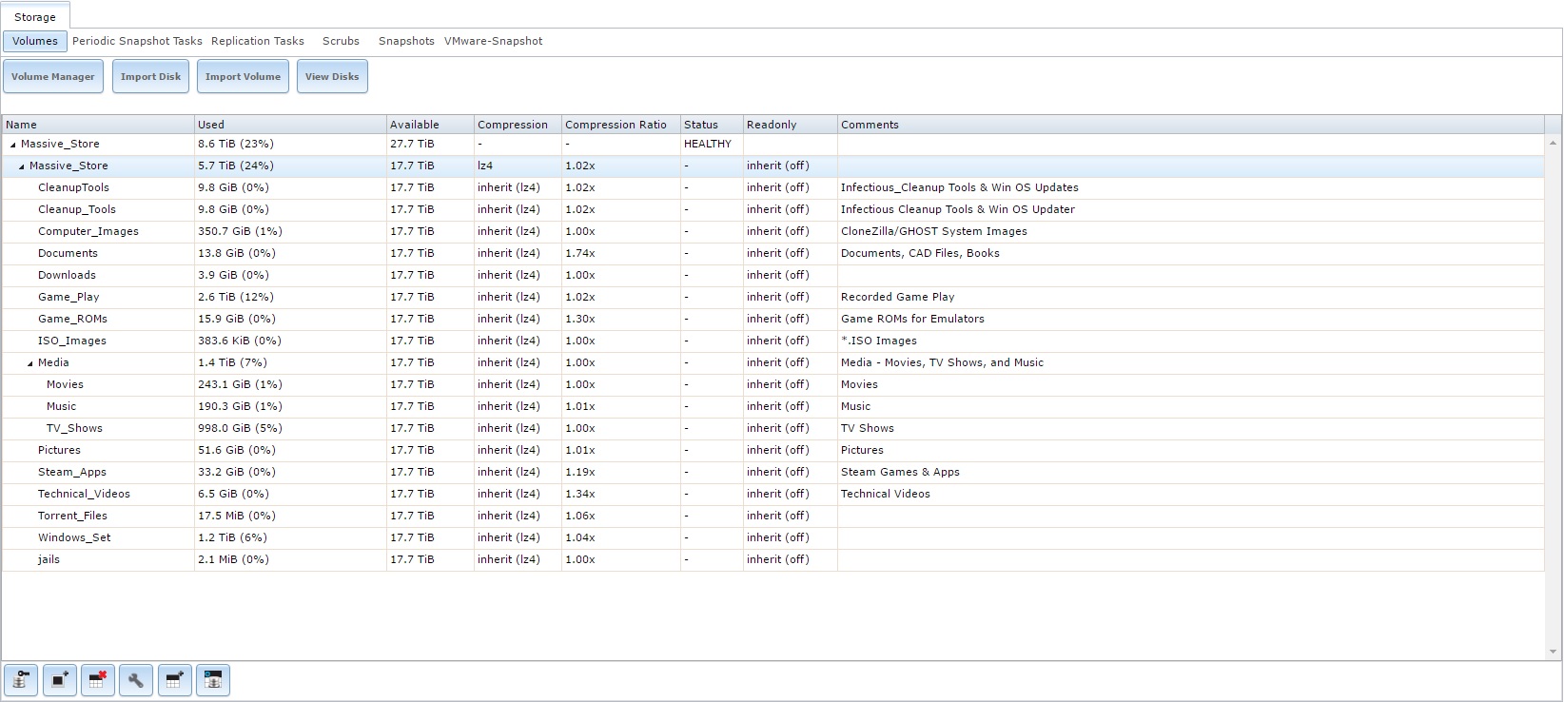
Task: Select the Pictures dataset
Action: (59, 451)
